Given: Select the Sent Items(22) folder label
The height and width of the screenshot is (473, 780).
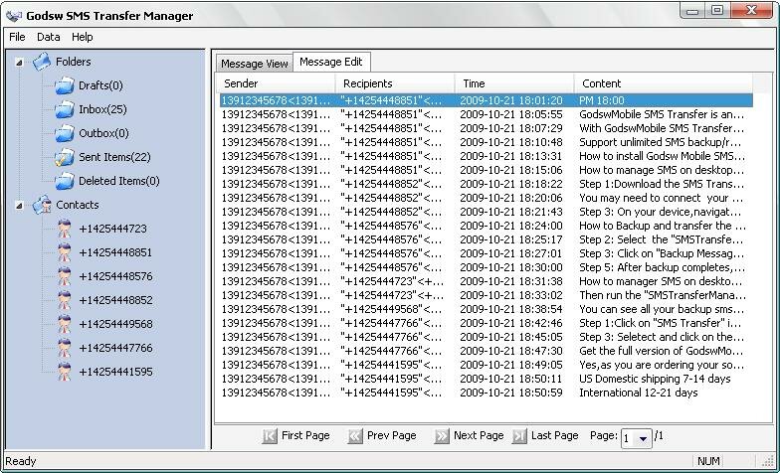Looking at the screenshot, I should click(114, 157).
